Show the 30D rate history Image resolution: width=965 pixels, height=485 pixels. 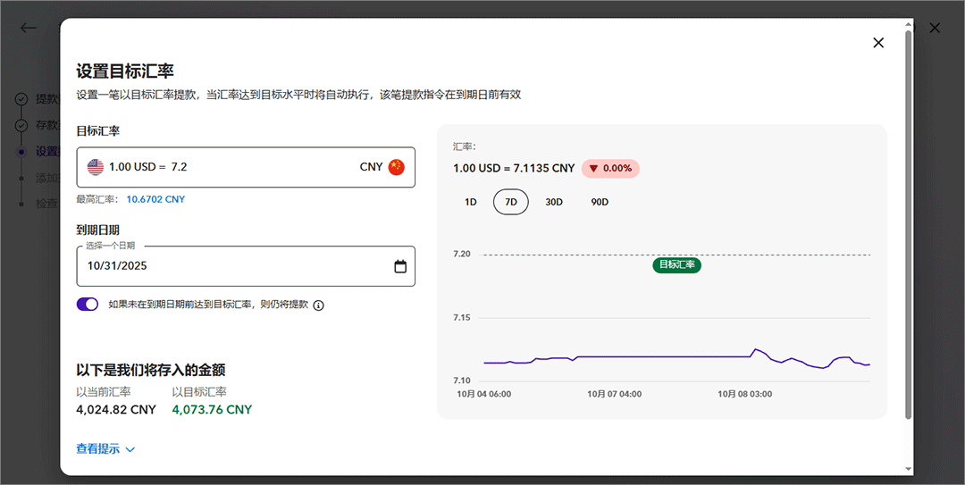coord(554,202)
